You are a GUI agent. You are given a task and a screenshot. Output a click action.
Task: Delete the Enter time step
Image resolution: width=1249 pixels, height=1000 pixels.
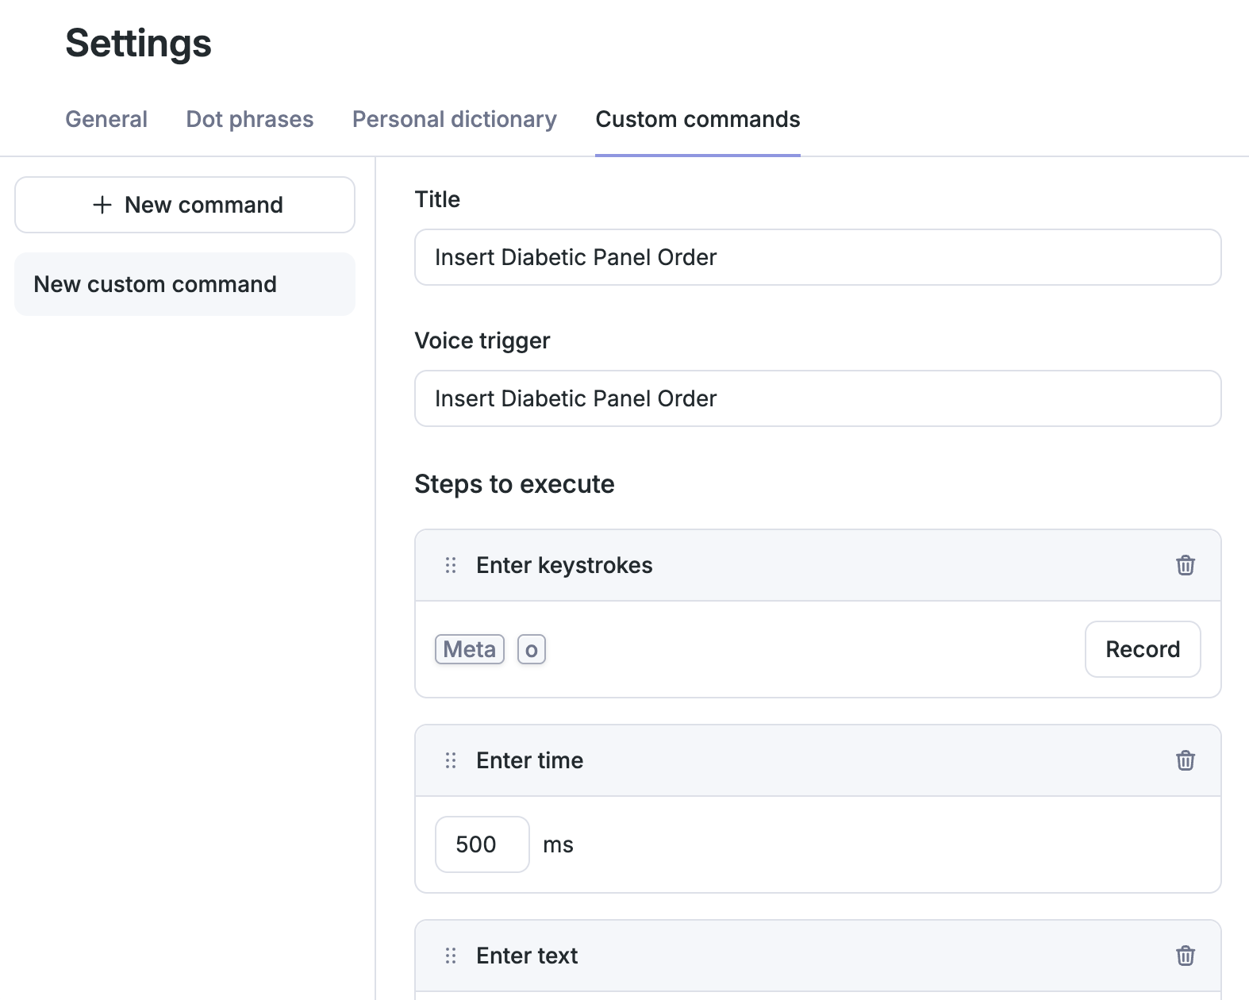point(1186,760)
